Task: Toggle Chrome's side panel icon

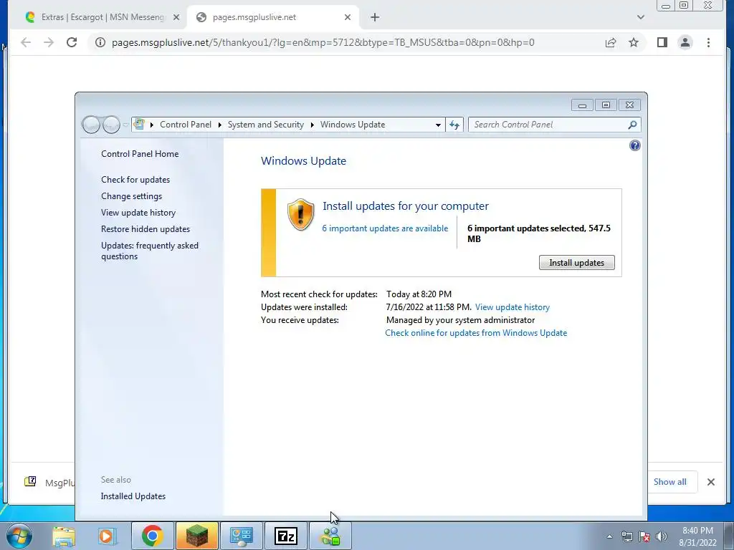Action: pyautogui.click(x=662, y=42)
